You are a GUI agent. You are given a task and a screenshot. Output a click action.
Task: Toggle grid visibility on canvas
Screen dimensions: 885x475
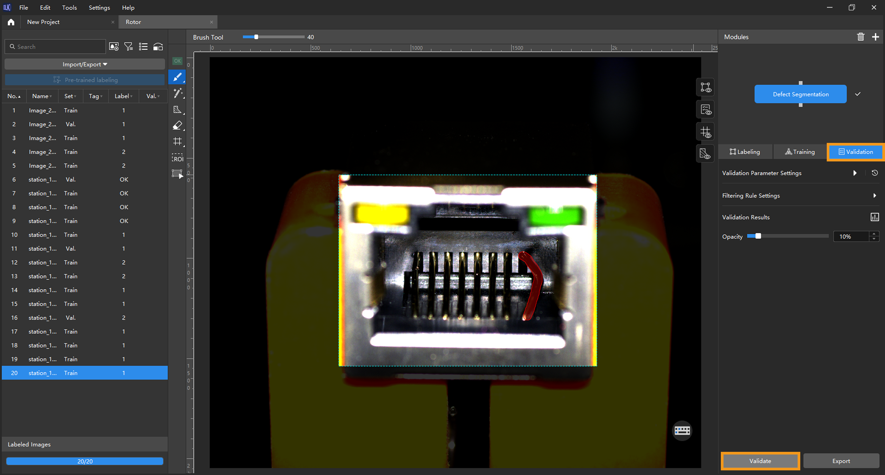point(705,132)
